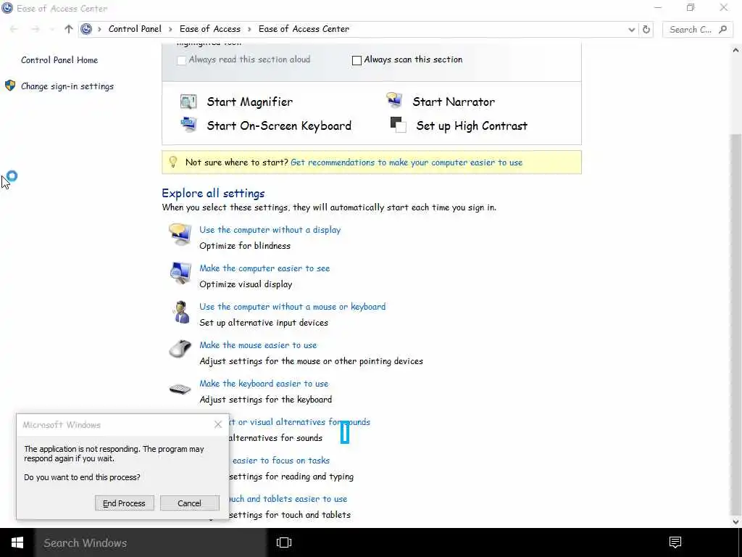Open Task View from the taskbar

[284, 542]
